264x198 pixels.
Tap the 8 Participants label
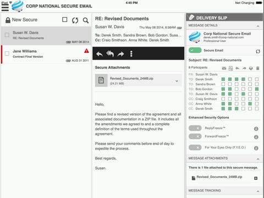pyautogui.click(x=198, y=68)
